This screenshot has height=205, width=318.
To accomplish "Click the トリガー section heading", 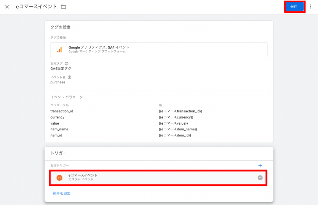I will point(58,153).
